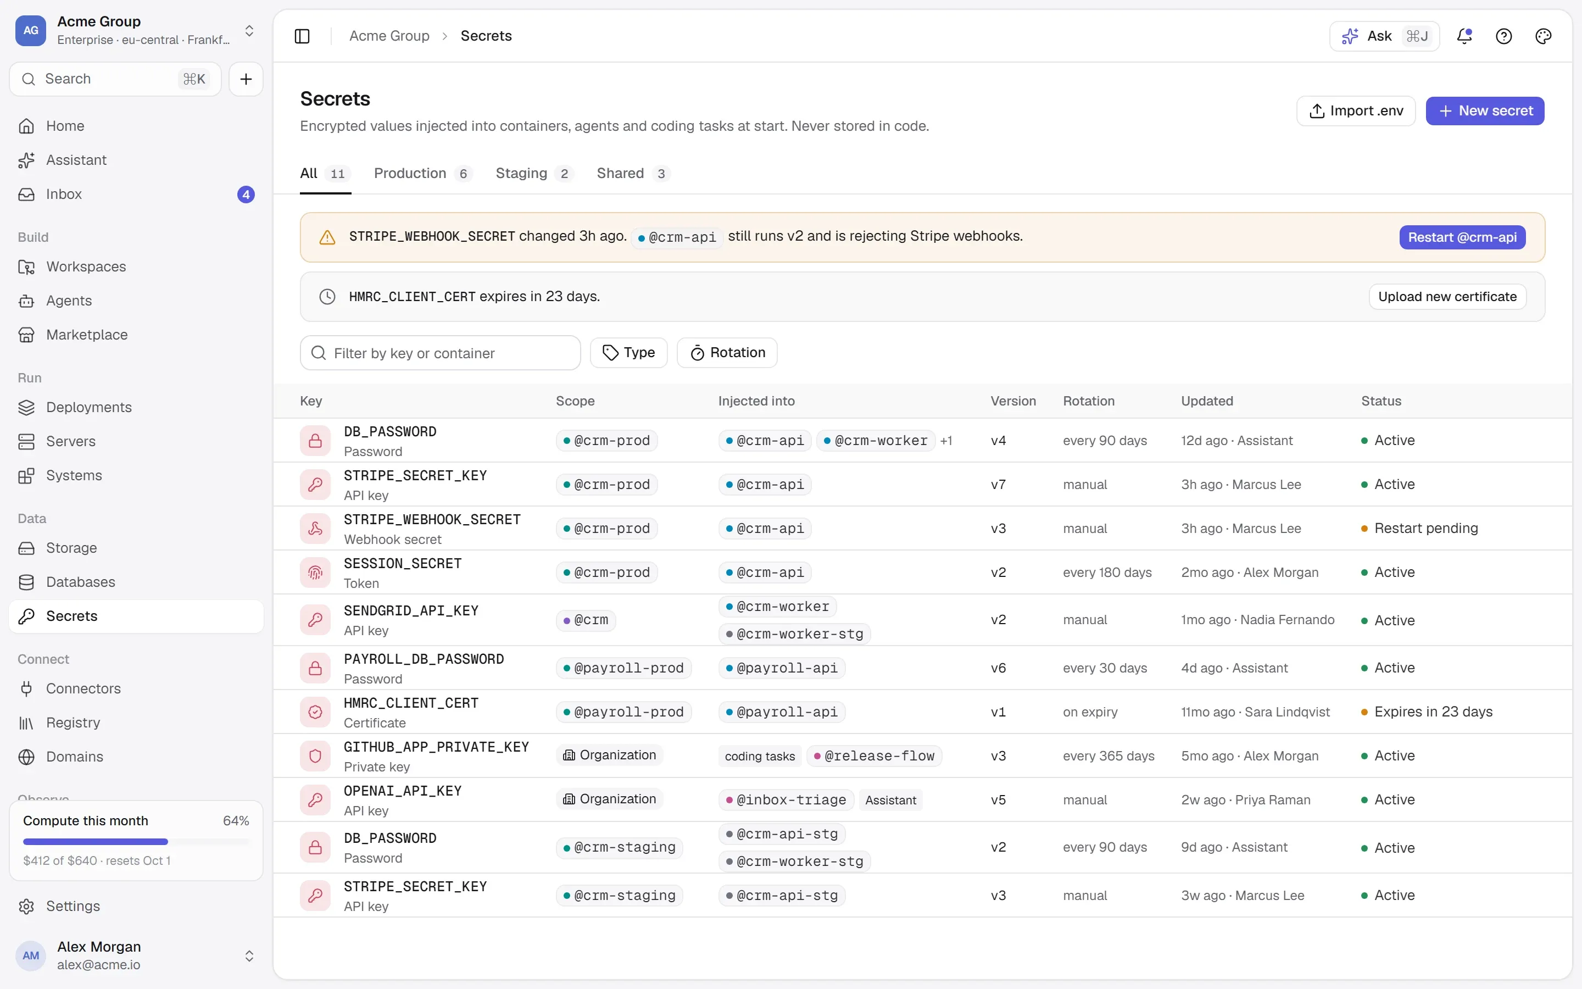Click the key icon for STRIPE_SECRET_KEY v7 row
Viewport: 1582px width, 989px height.
[x=315, y=485]
